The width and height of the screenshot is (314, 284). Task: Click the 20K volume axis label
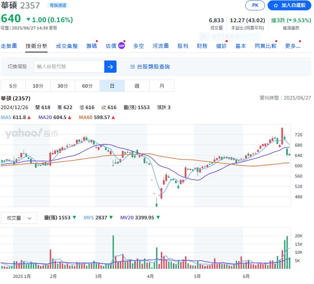[298, 236]
